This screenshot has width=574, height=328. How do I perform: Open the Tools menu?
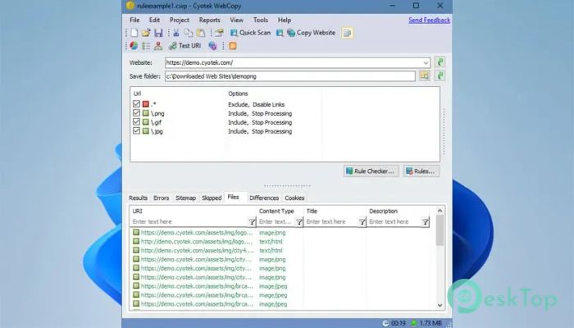(260, 20)
